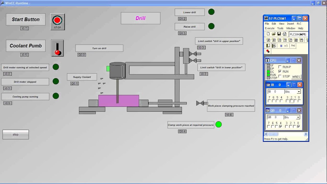Toggle QB bit 0 checkbox
Screen dimensions: 327x184
pyautogui.click(x=298, y=126)
